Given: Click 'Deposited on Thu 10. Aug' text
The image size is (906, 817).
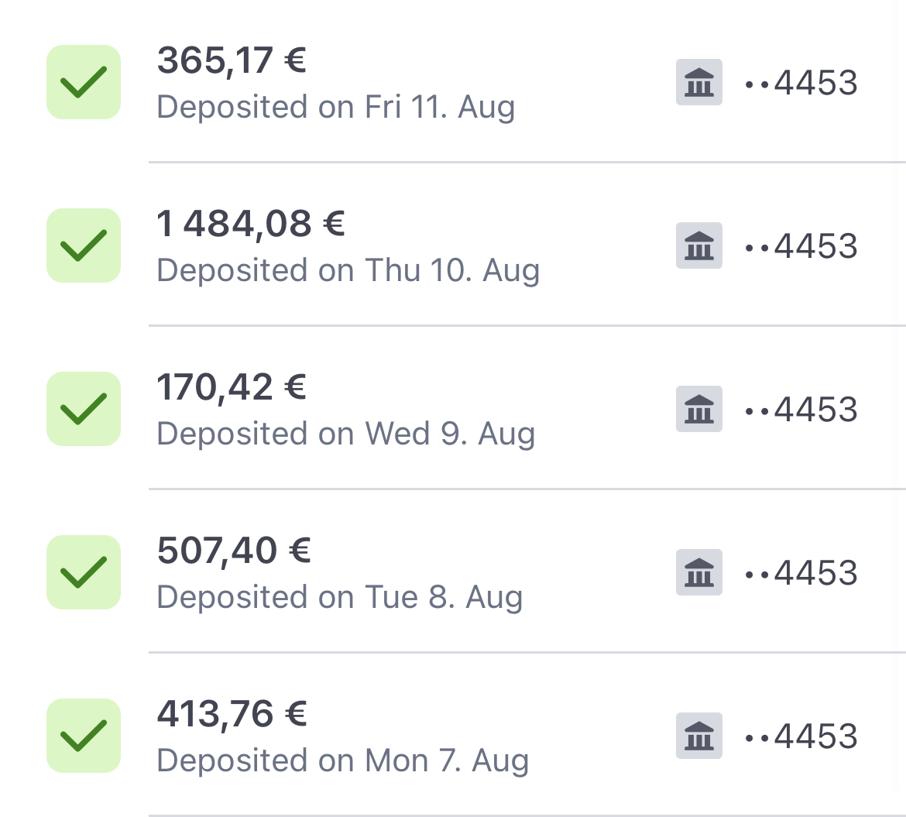Looking at the screenshot, I should tap(348, 270).
